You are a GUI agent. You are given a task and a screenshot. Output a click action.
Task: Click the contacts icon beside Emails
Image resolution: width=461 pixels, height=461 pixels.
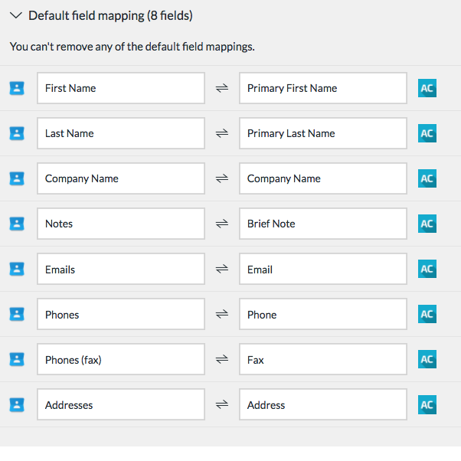click(x=17, y=269)
